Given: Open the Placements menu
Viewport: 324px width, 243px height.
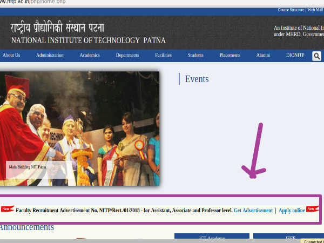Looking at the screenshot, I should (230, 55).
